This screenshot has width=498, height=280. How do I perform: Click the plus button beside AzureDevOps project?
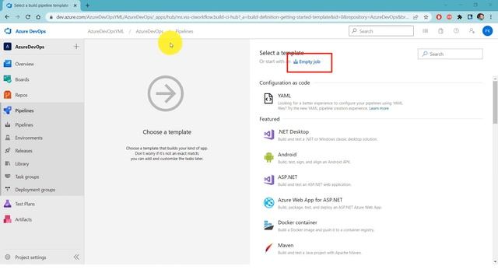click(76, 47)
